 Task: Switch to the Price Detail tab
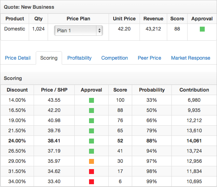coord(18,58)
